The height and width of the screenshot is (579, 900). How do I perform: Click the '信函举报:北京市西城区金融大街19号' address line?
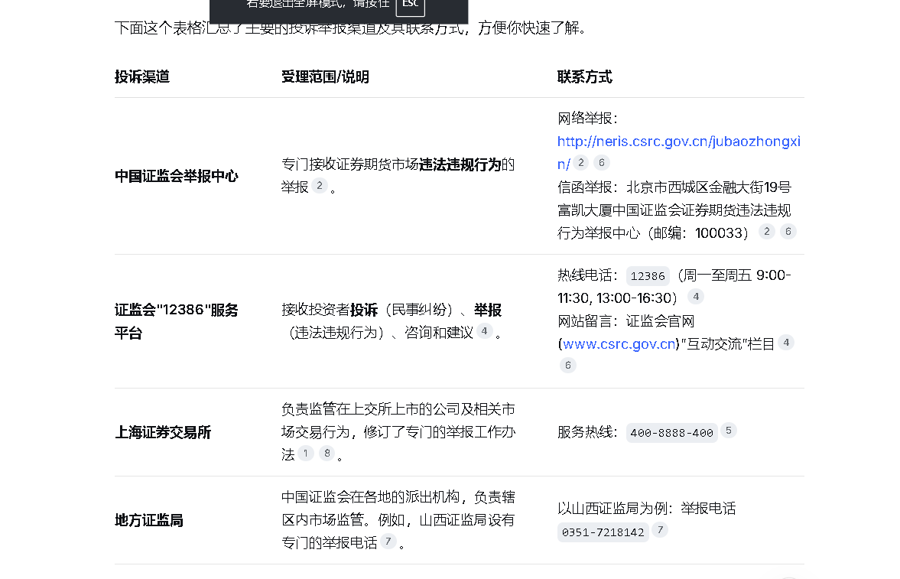click(x=674, y=187)
